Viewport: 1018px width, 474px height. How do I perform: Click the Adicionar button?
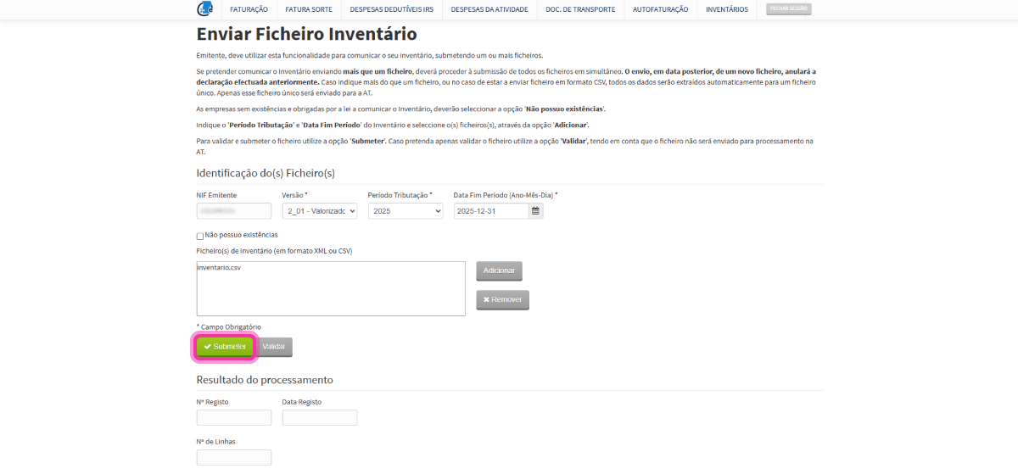coord(499,270)
